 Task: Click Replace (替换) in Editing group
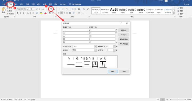pyautogui.click(x=180, y=11)
